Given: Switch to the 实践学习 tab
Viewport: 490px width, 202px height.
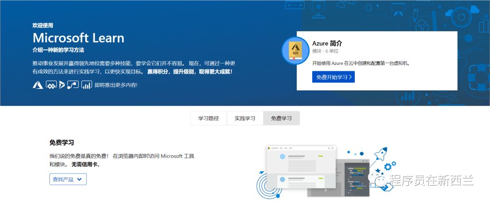Looking at the screenshot, I should [245, 118].
